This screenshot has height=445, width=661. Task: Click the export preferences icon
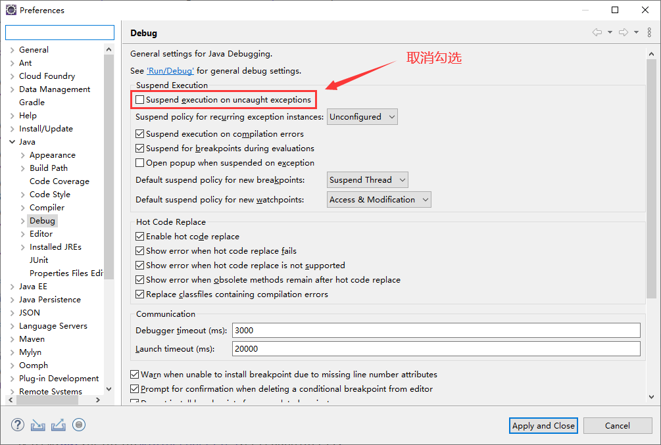click(59, 425)
